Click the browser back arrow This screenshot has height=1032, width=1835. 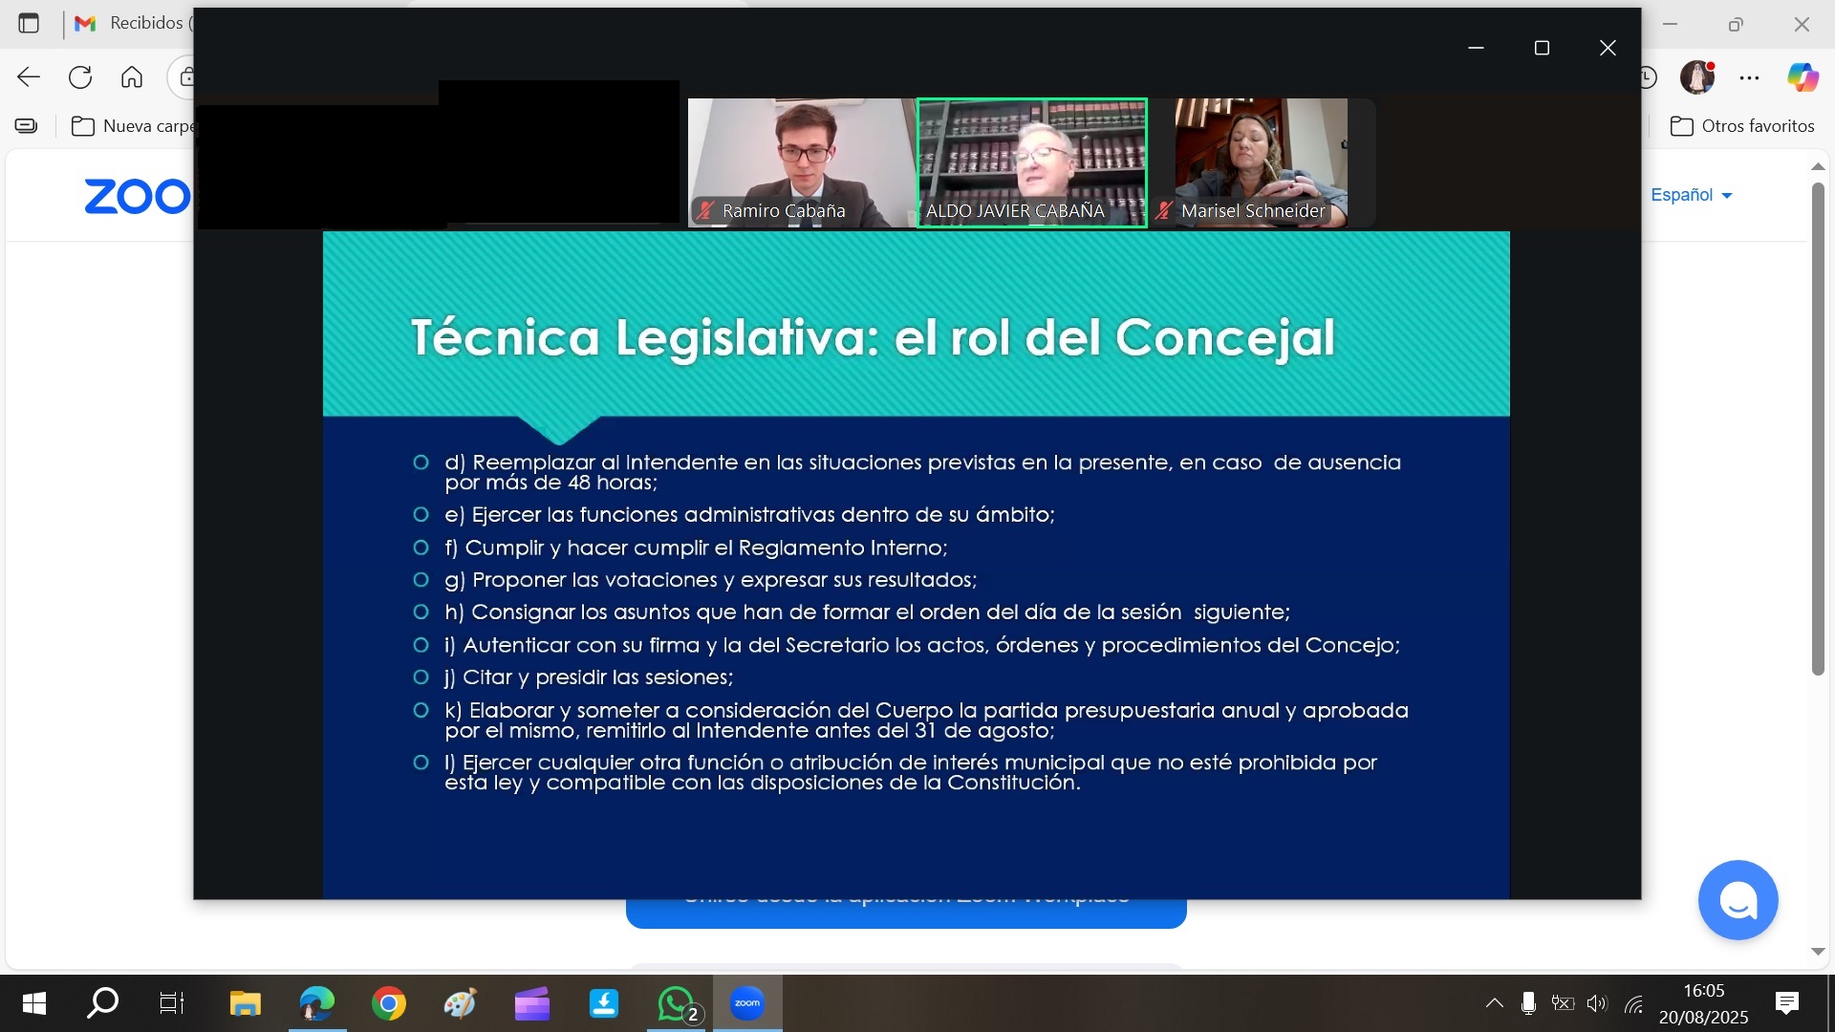coord(29,77)
